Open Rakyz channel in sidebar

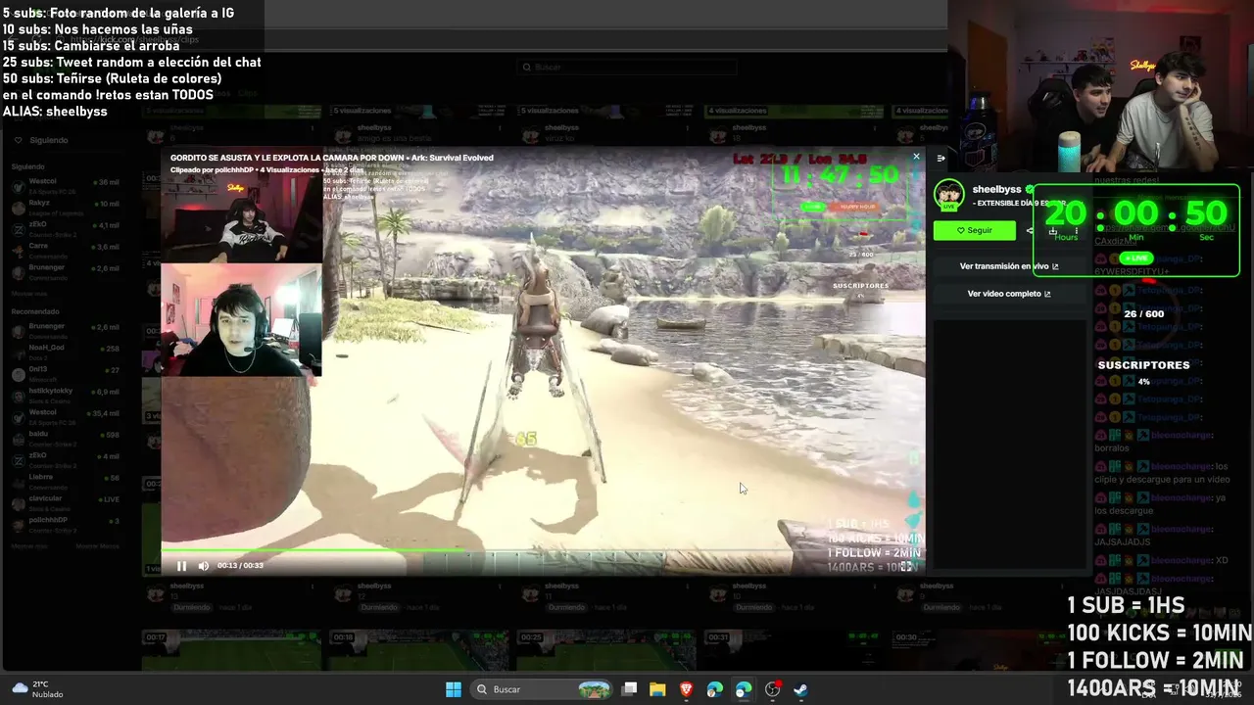[x=66, y=207]
